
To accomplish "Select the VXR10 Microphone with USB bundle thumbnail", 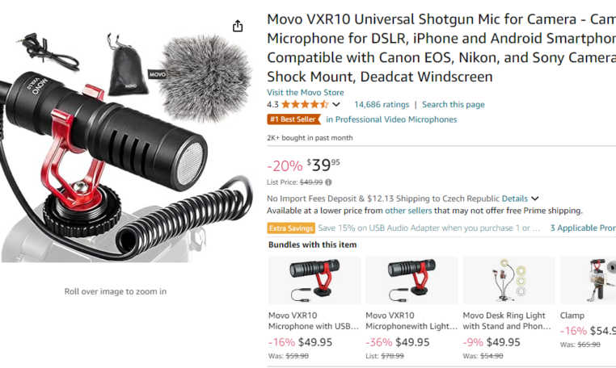I will 314,280.
